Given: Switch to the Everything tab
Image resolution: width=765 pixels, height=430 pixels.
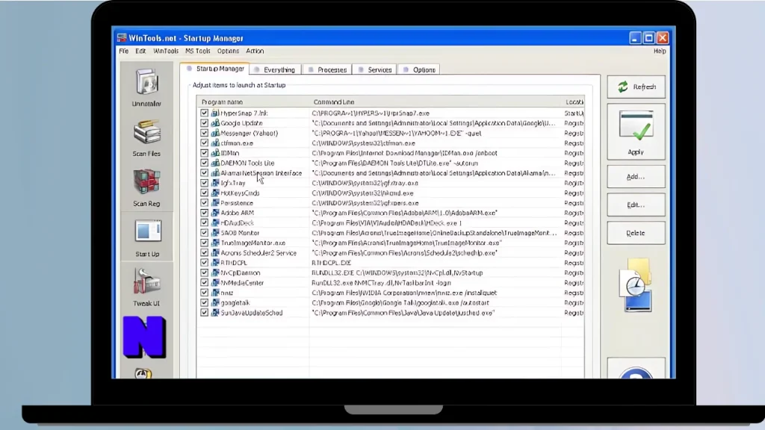Looking at the screenshot, I should [275, 69].
